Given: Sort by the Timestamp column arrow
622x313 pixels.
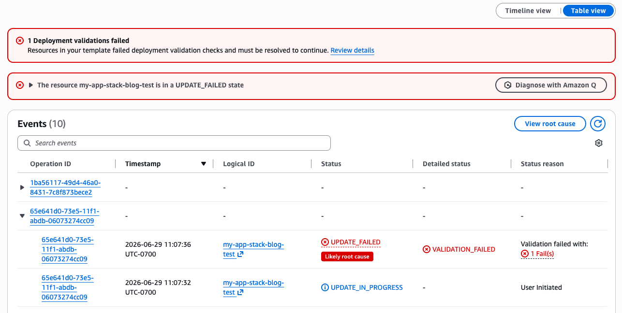Looking at the screenshot, I should (x=204, y=164).
